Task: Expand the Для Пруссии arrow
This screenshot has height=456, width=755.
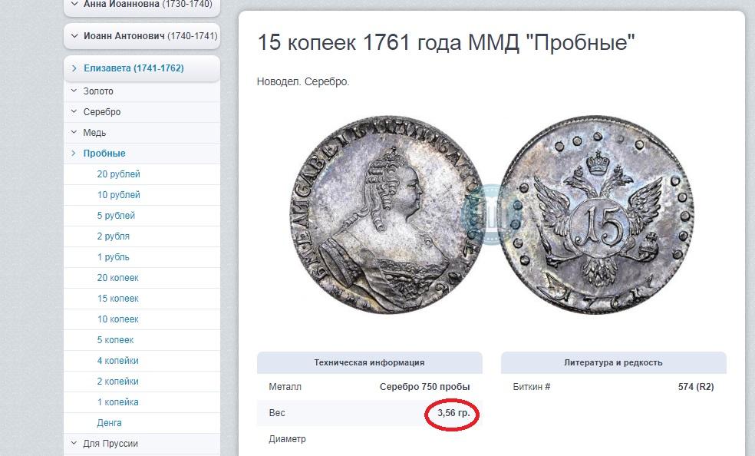Action: click(x=74, y=444)
